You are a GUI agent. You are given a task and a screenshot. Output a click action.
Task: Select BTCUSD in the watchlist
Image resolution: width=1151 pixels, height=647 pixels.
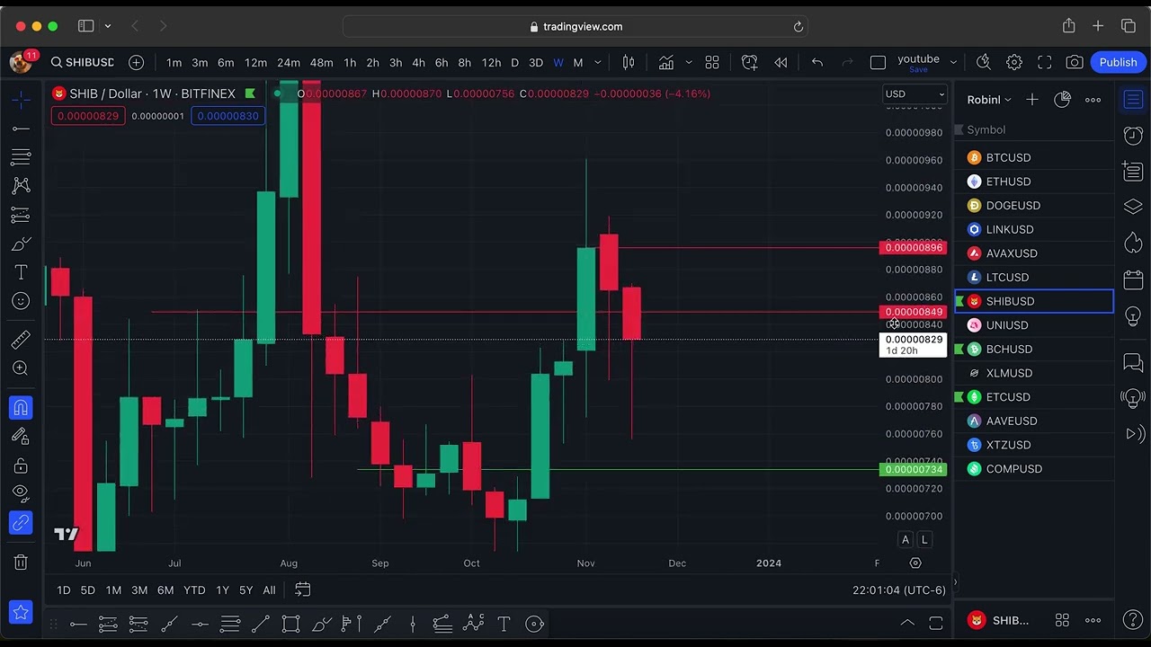[x=1034, y=157]
